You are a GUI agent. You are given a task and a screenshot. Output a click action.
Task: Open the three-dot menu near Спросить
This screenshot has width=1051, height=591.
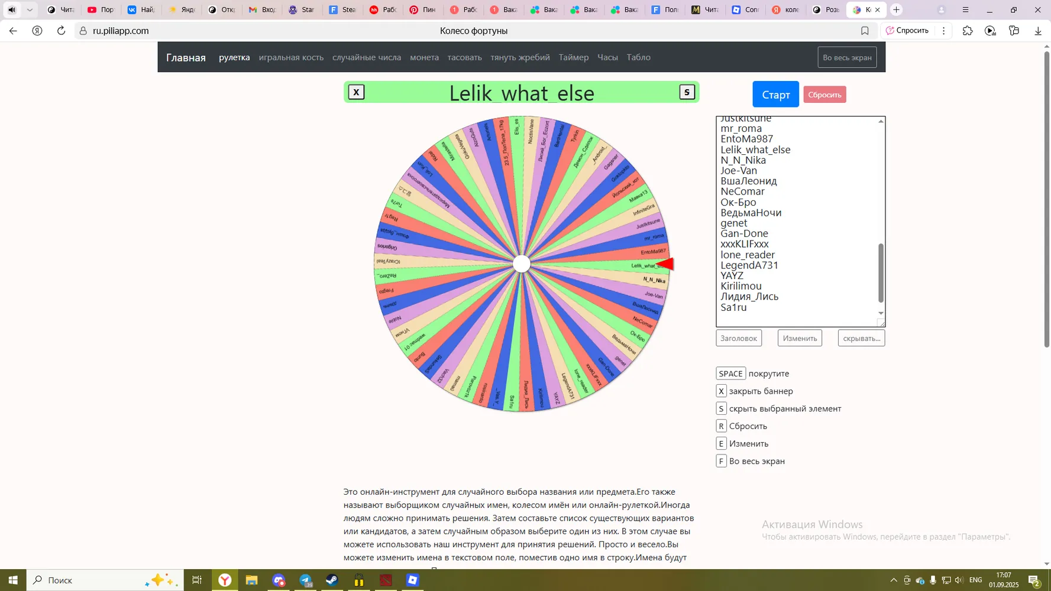coord(944,31)
